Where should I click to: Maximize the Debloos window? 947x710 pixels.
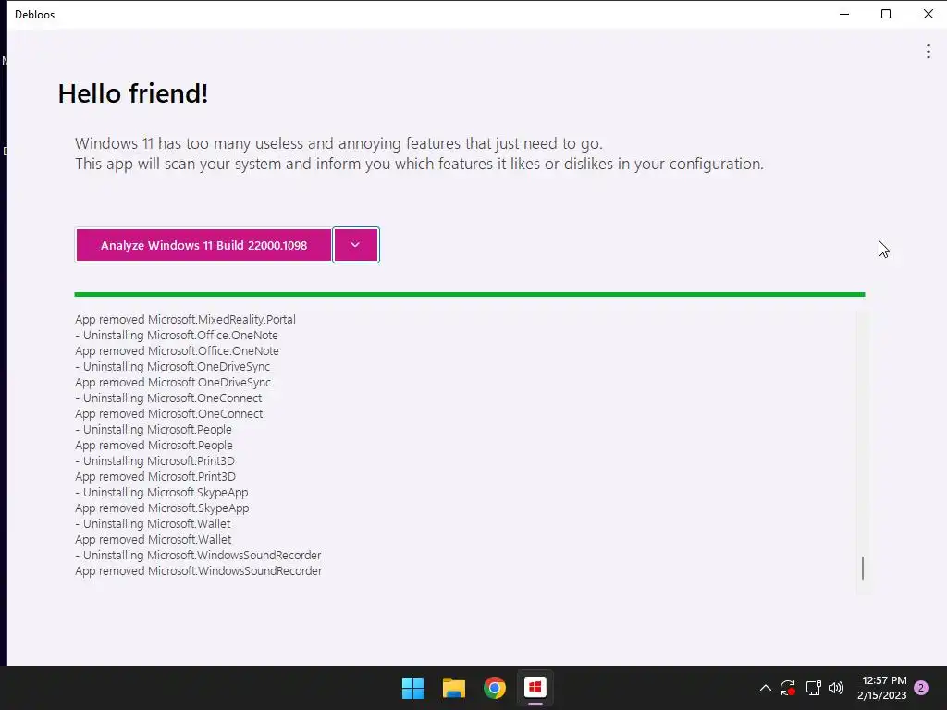tap(886, 14)
